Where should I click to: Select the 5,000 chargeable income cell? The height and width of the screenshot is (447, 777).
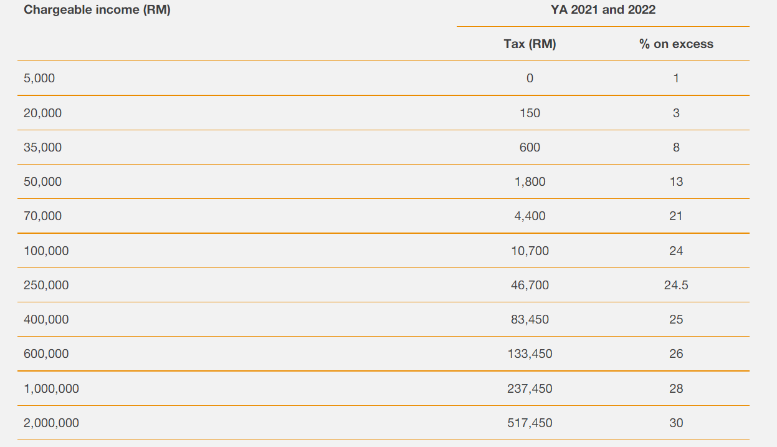[39, 79]
